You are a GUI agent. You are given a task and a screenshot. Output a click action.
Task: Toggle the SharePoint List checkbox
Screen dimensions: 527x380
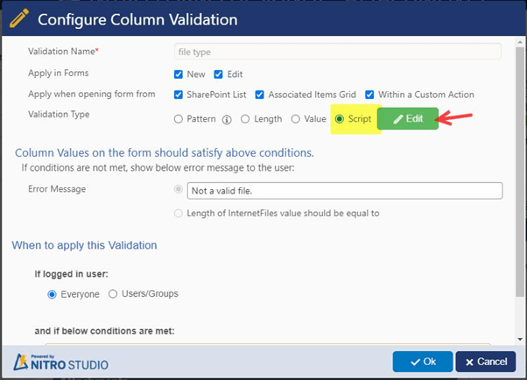179,95
